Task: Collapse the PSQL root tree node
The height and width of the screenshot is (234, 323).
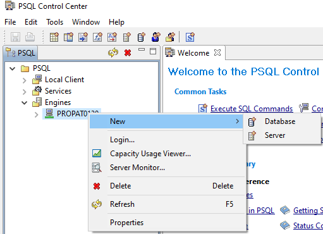Action: (13, 68)
